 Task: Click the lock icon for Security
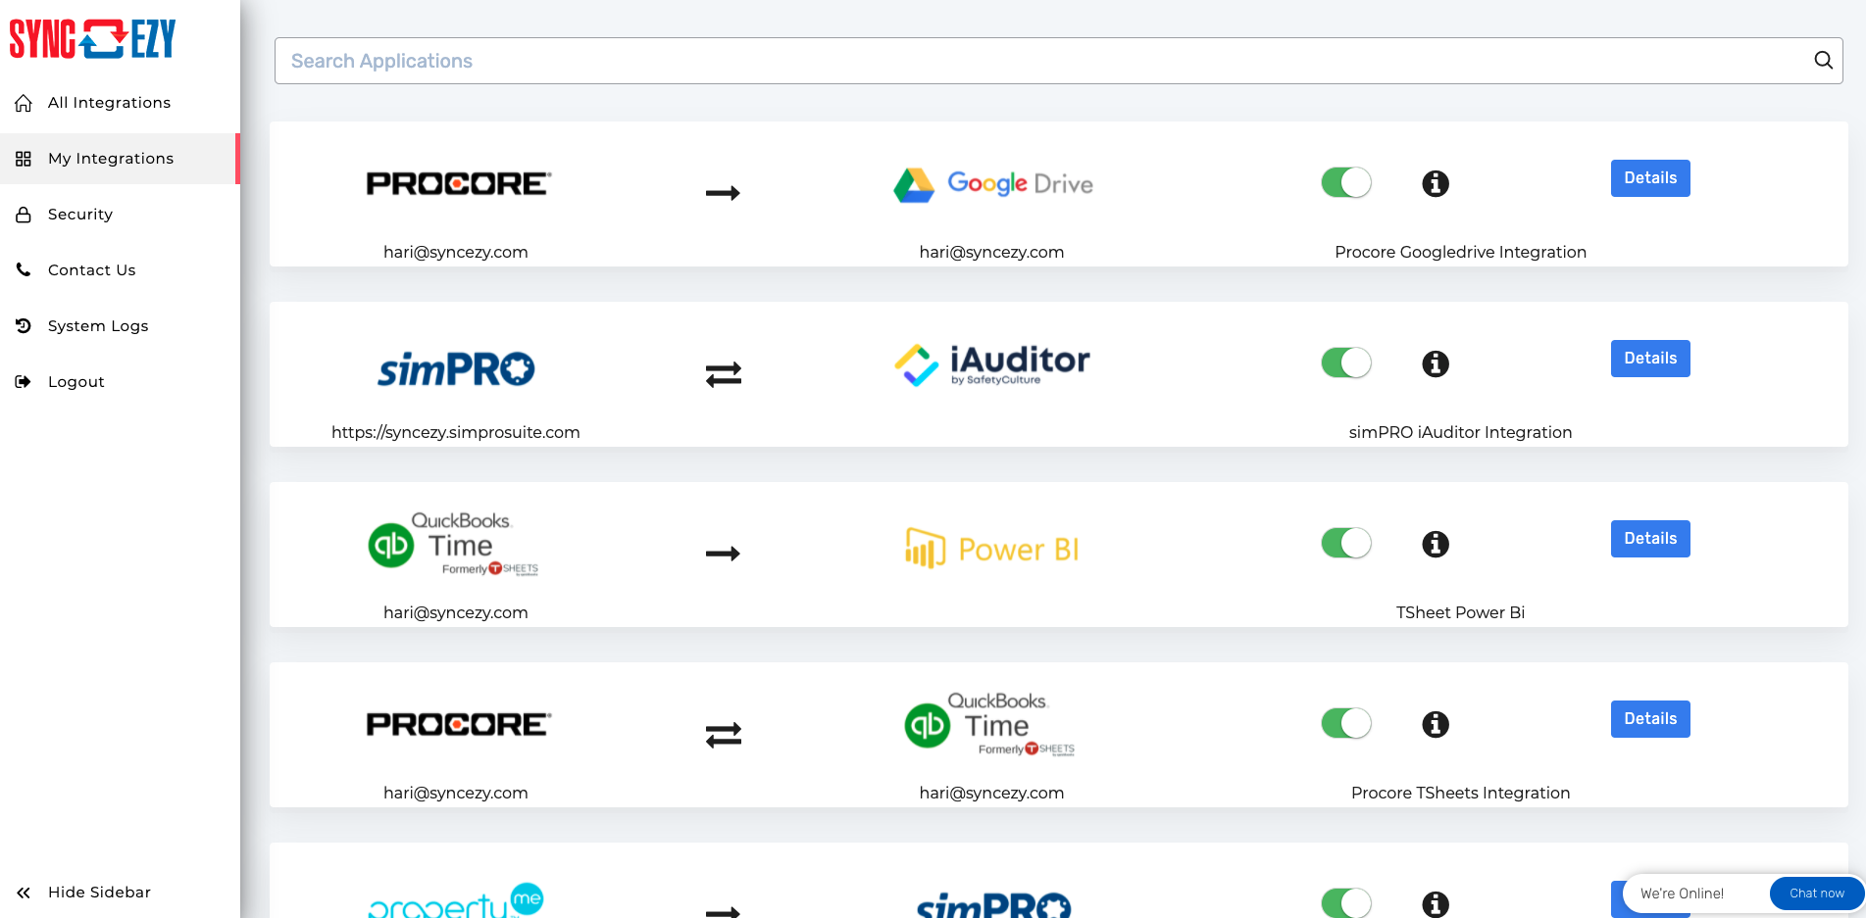click(x=24, y=214)
